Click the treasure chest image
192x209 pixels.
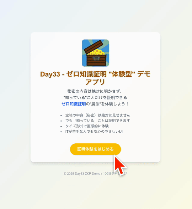tap(95, 53)
